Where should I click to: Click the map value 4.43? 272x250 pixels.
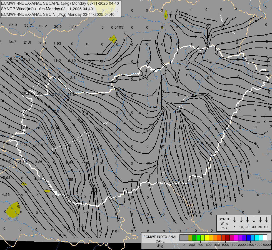click(38, 179)
